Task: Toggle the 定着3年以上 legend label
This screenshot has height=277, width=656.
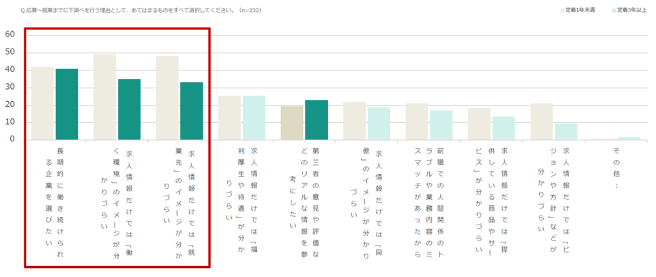Action: (x=633, y=10)
